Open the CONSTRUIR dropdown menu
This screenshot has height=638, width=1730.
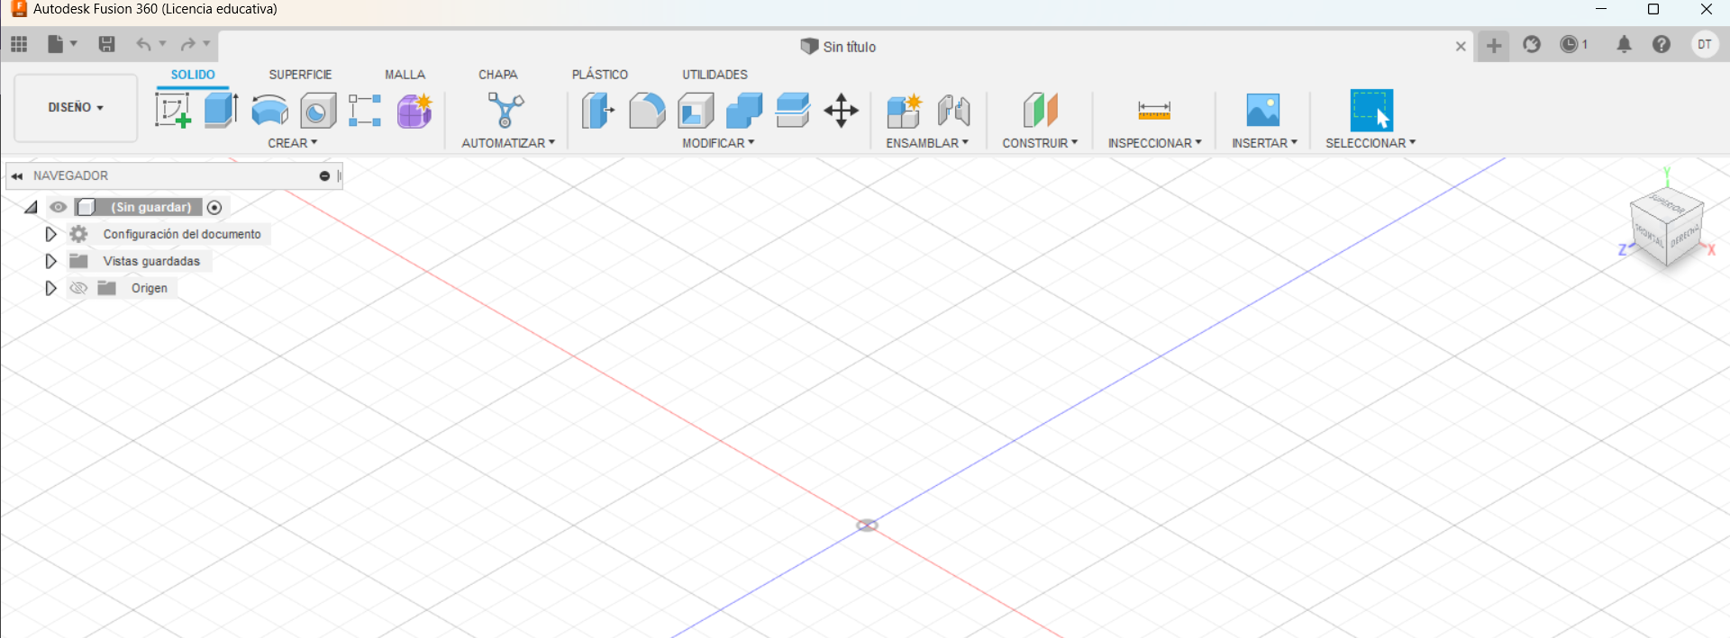[1040, 143]
